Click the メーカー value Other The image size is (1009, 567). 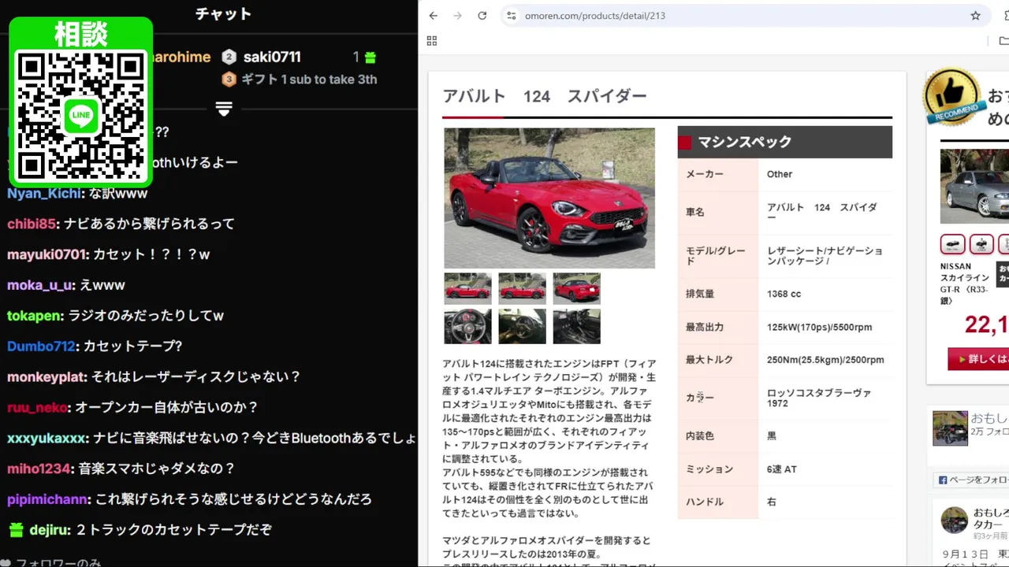780,174
